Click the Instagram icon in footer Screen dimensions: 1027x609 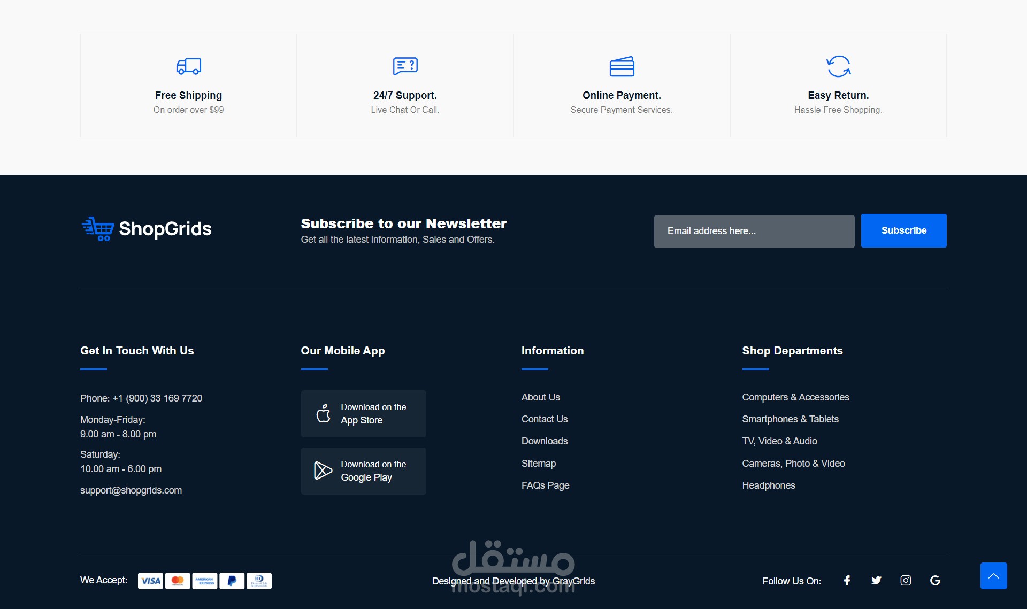pyautogui.click(x=906, y=581)
